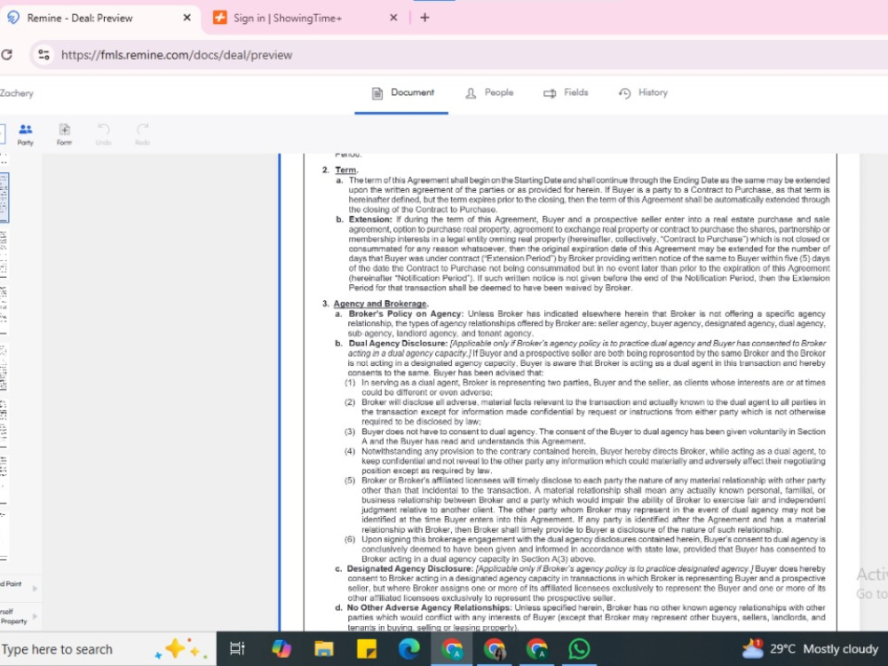Select the Document tab

402,93
